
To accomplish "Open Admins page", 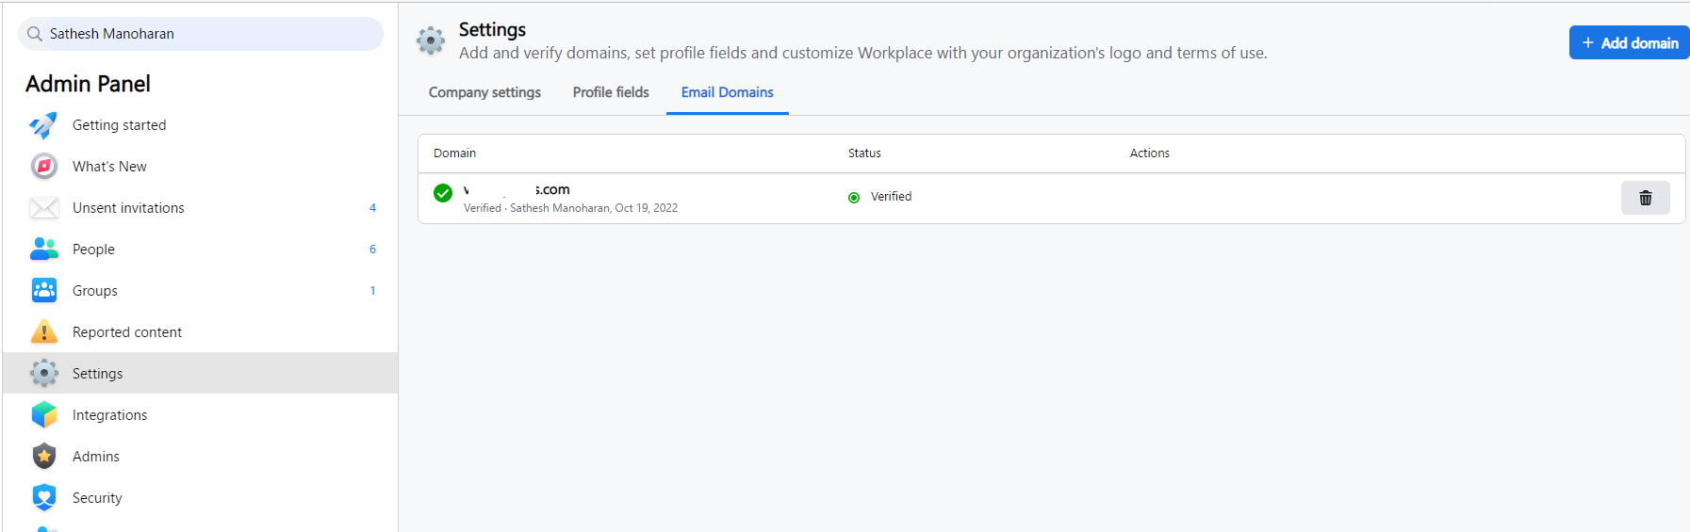I will tap(200, 457).
